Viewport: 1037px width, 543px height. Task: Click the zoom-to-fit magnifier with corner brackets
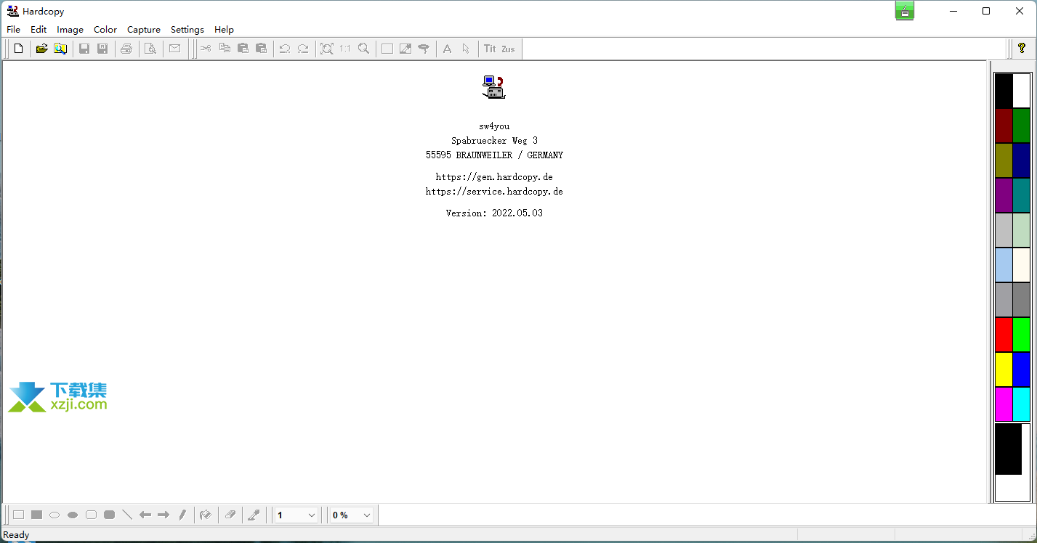327,49
